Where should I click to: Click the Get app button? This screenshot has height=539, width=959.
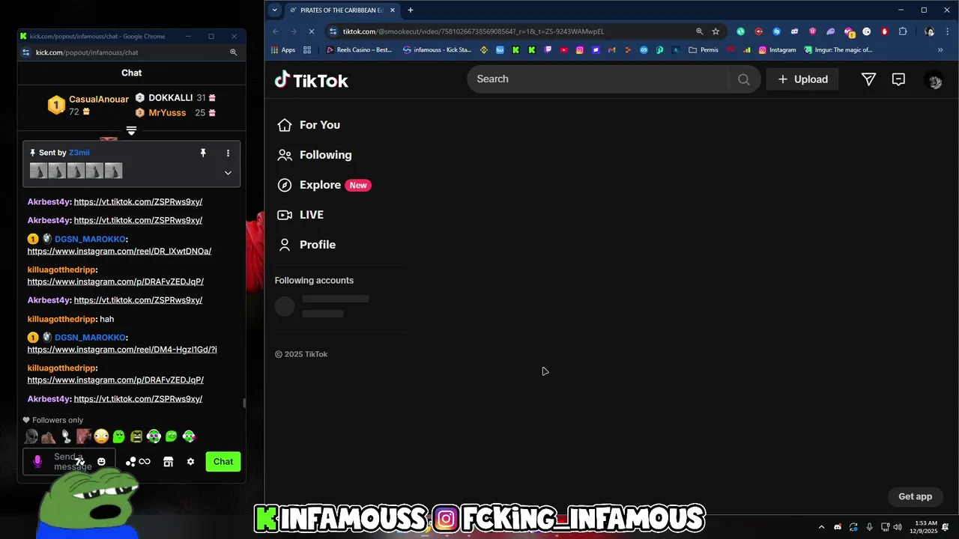click(x=915, y=496)
